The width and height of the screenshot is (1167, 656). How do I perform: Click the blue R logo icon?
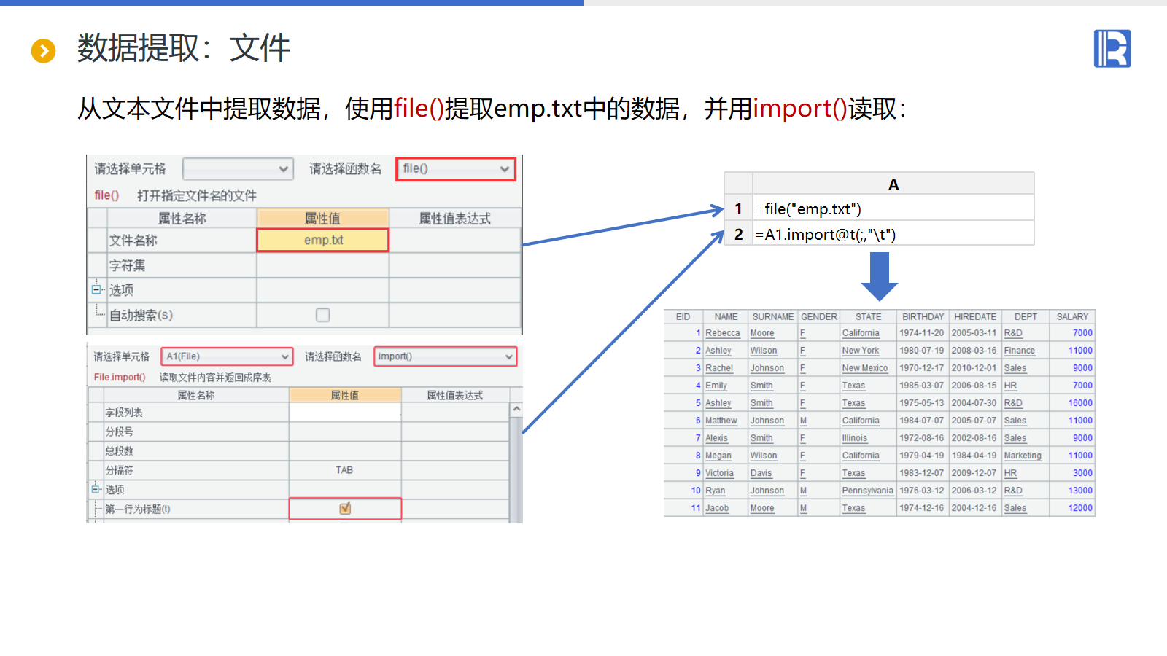pyautogui.click(x=1112, y=49)
